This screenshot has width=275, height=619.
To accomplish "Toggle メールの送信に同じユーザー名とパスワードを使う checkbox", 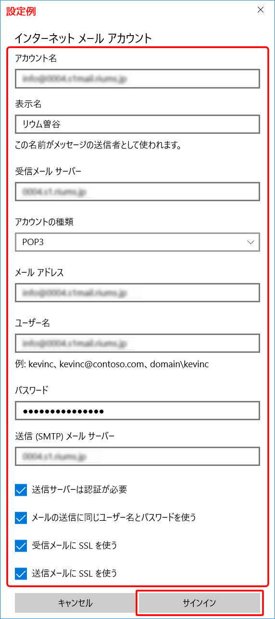I will [x=21, y=518].
